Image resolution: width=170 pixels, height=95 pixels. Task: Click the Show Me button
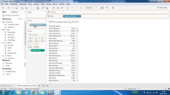click(162, 8)
